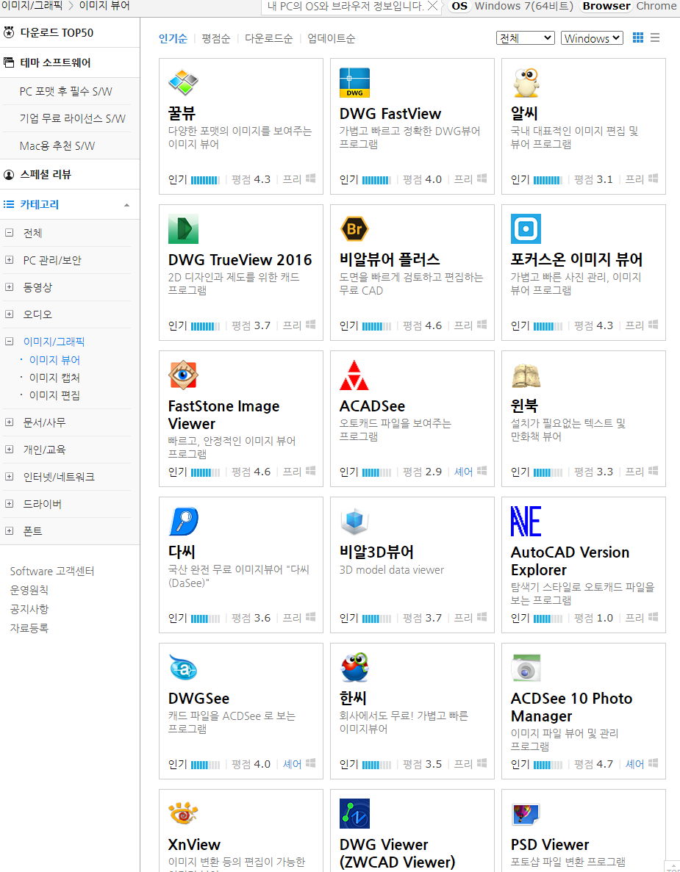Viewport: 680px width, 872px height.
Task: Sort by 다운로드순 tab
Action: 269,38
